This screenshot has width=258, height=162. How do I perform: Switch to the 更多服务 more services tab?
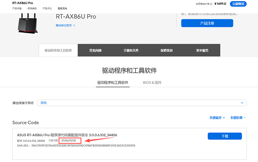coord(202,51)
